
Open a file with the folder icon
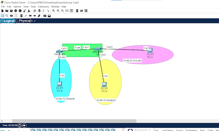(7, 11)
